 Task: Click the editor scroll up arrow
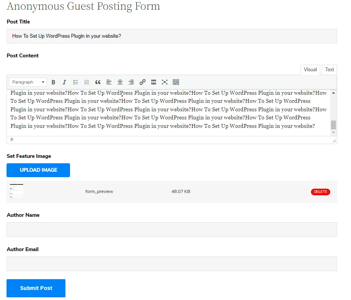point(333,93)
